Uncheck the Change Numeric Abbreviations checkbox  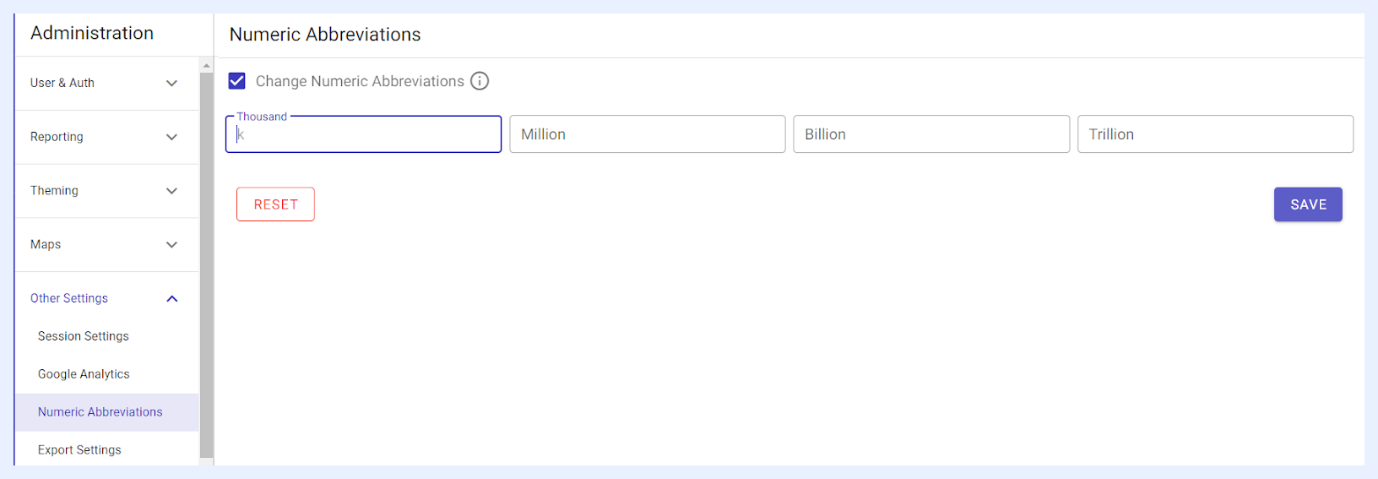tap(237, 81)
